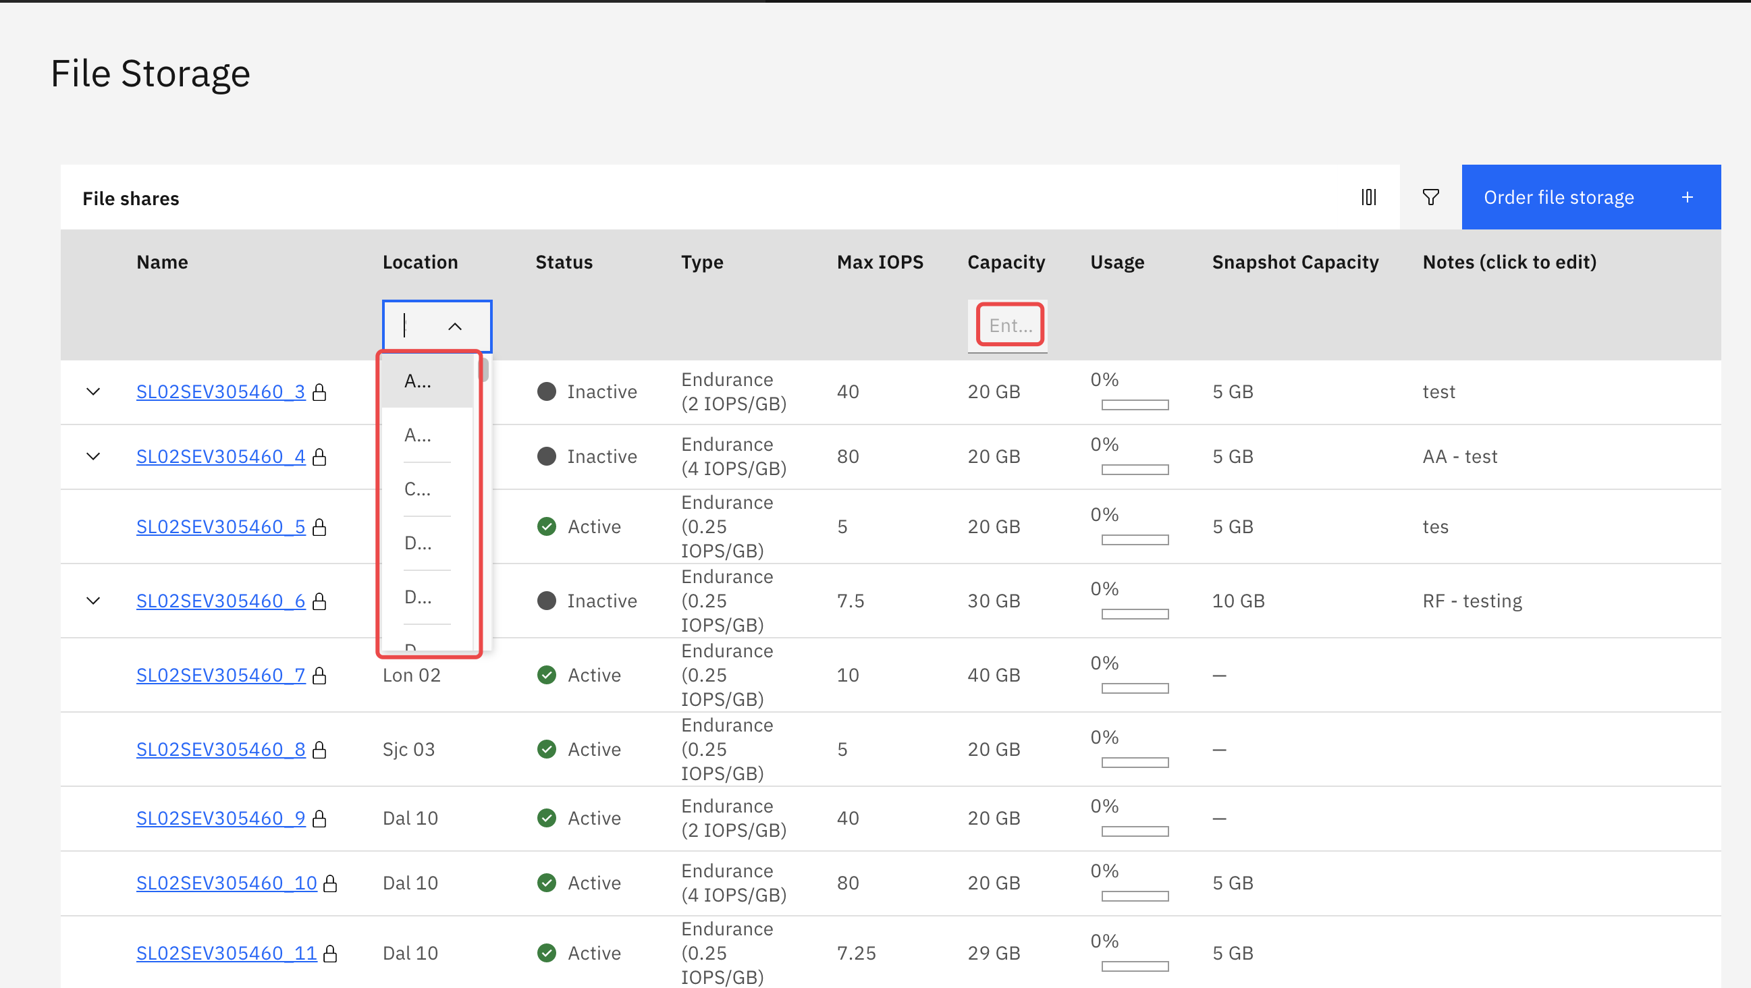Collapse the Location filter dropdown with its chevron
The width and height of the screenshot is (1751, 988).
coord(455,325)
